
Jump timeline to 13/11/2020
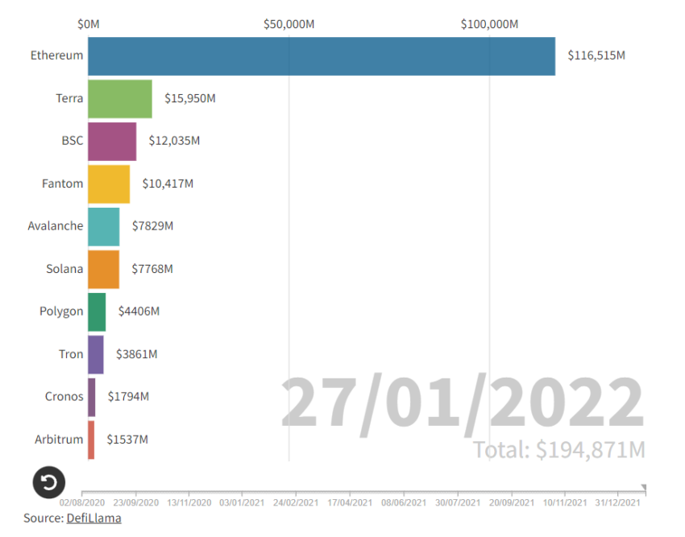point(189,502)
